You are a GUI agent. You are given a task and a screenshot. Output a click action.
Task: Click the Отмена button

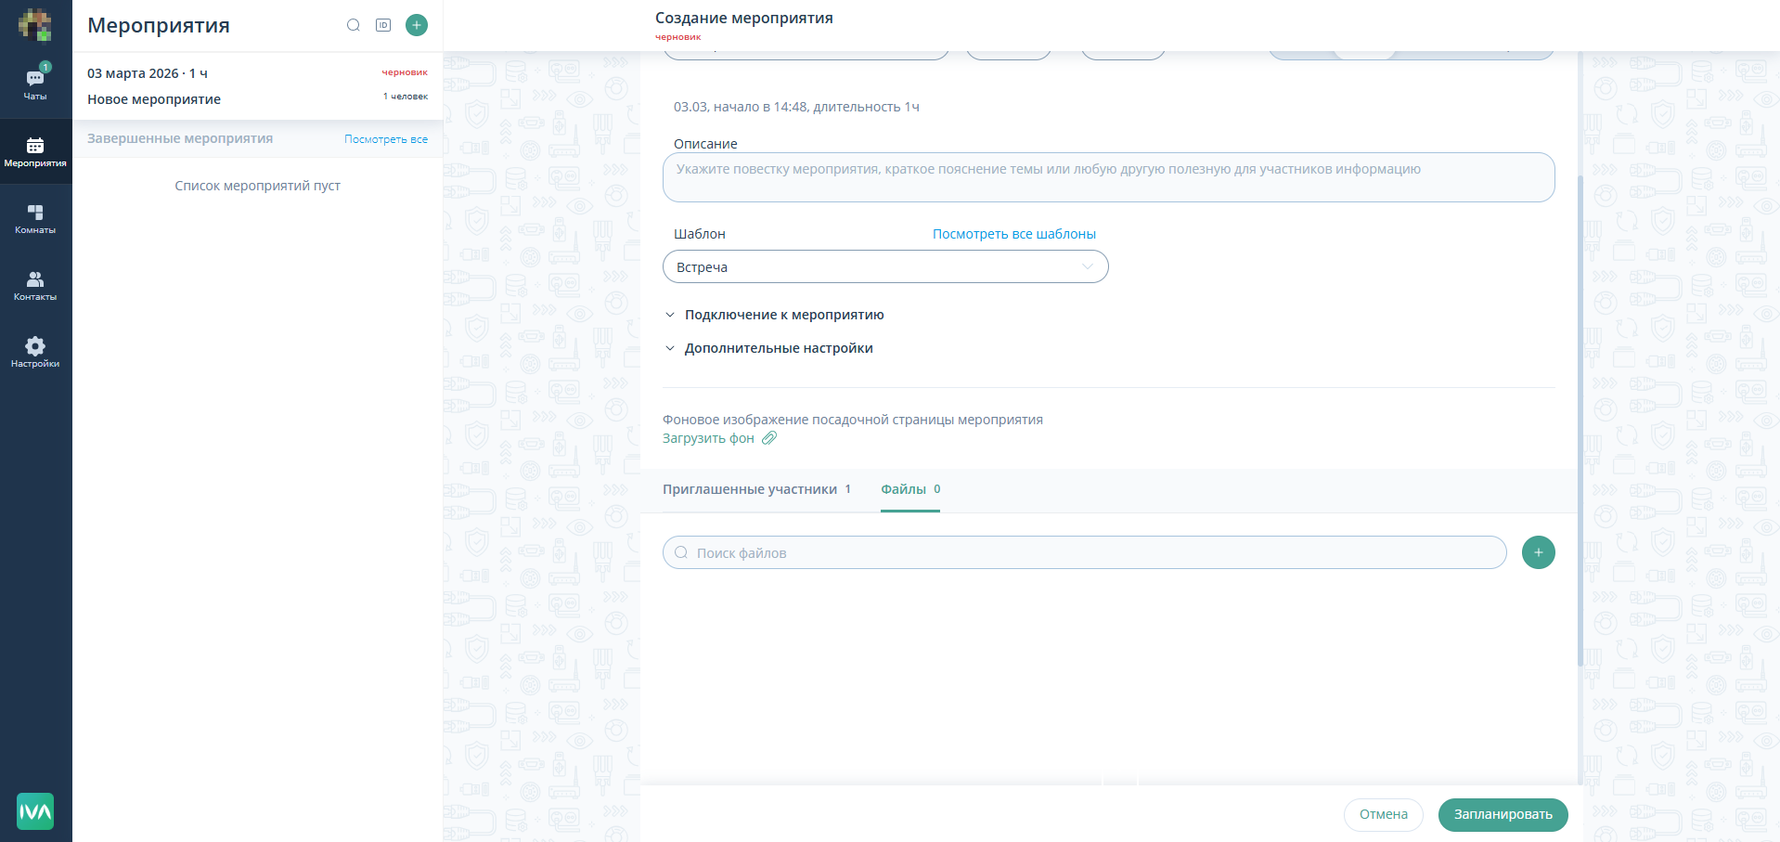1383,814
